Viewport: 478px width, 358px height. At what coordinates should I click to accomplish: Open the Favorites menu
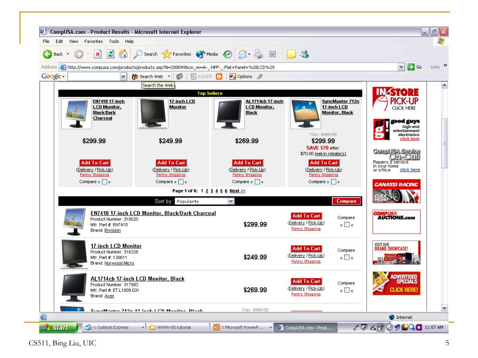pyautogui.click(x=93, y=41)
